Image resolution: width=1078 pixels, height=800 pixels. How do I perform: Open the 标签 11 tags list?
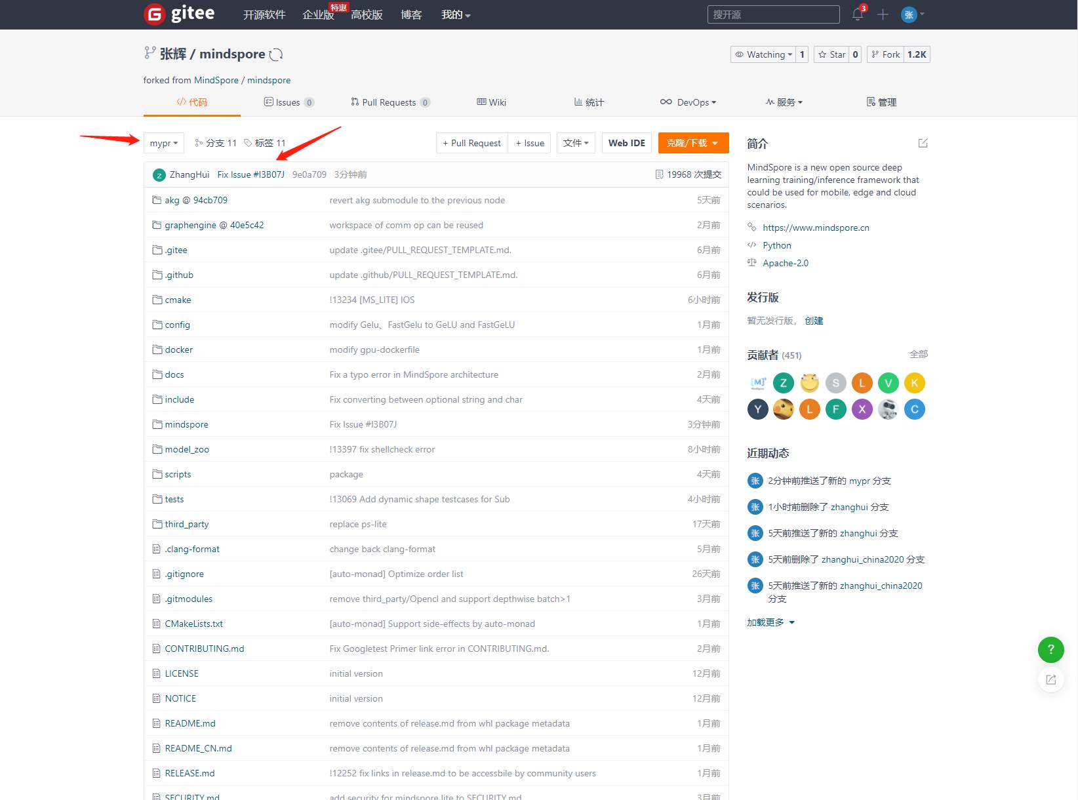265,143
